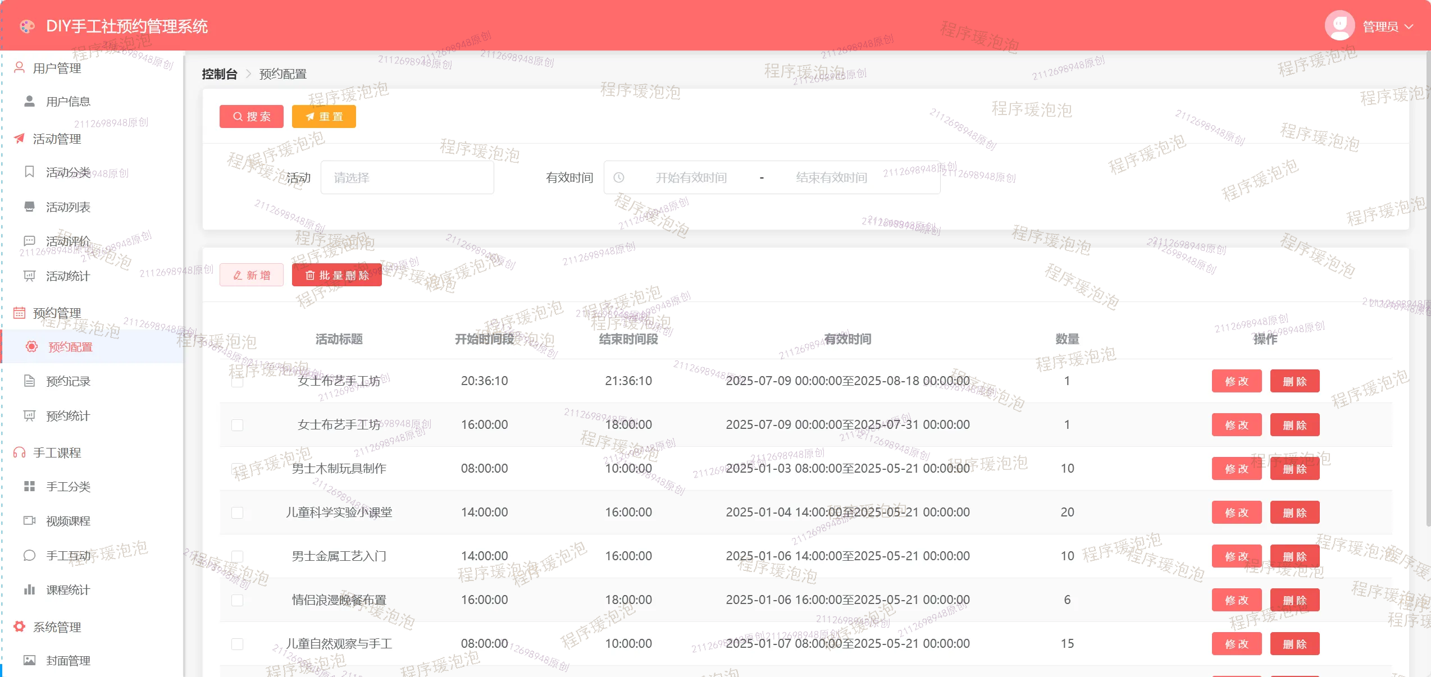This screenshot has height=677, width=1431.
Task: Click the palette logo icon in header
Action: [27, 26]
